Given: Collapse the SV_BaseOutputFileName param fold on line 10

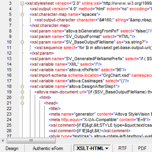Looking at the screenshot, I should (22, 42).
